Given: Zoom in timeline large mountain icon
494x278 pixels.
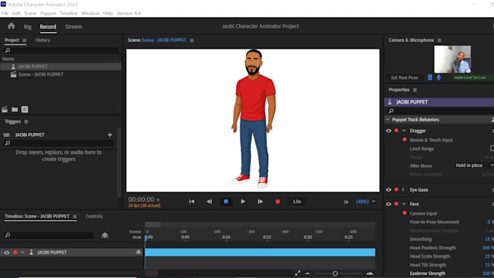Looking at the screenshot, I should point(370,273).
